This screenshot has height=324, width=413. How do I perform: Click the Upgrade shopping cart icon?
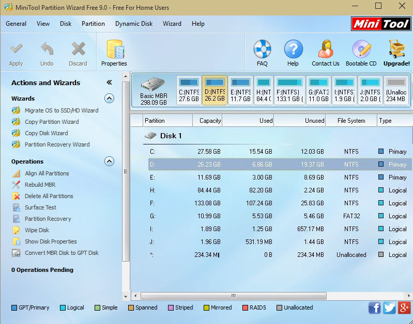(x=396, y=50)
